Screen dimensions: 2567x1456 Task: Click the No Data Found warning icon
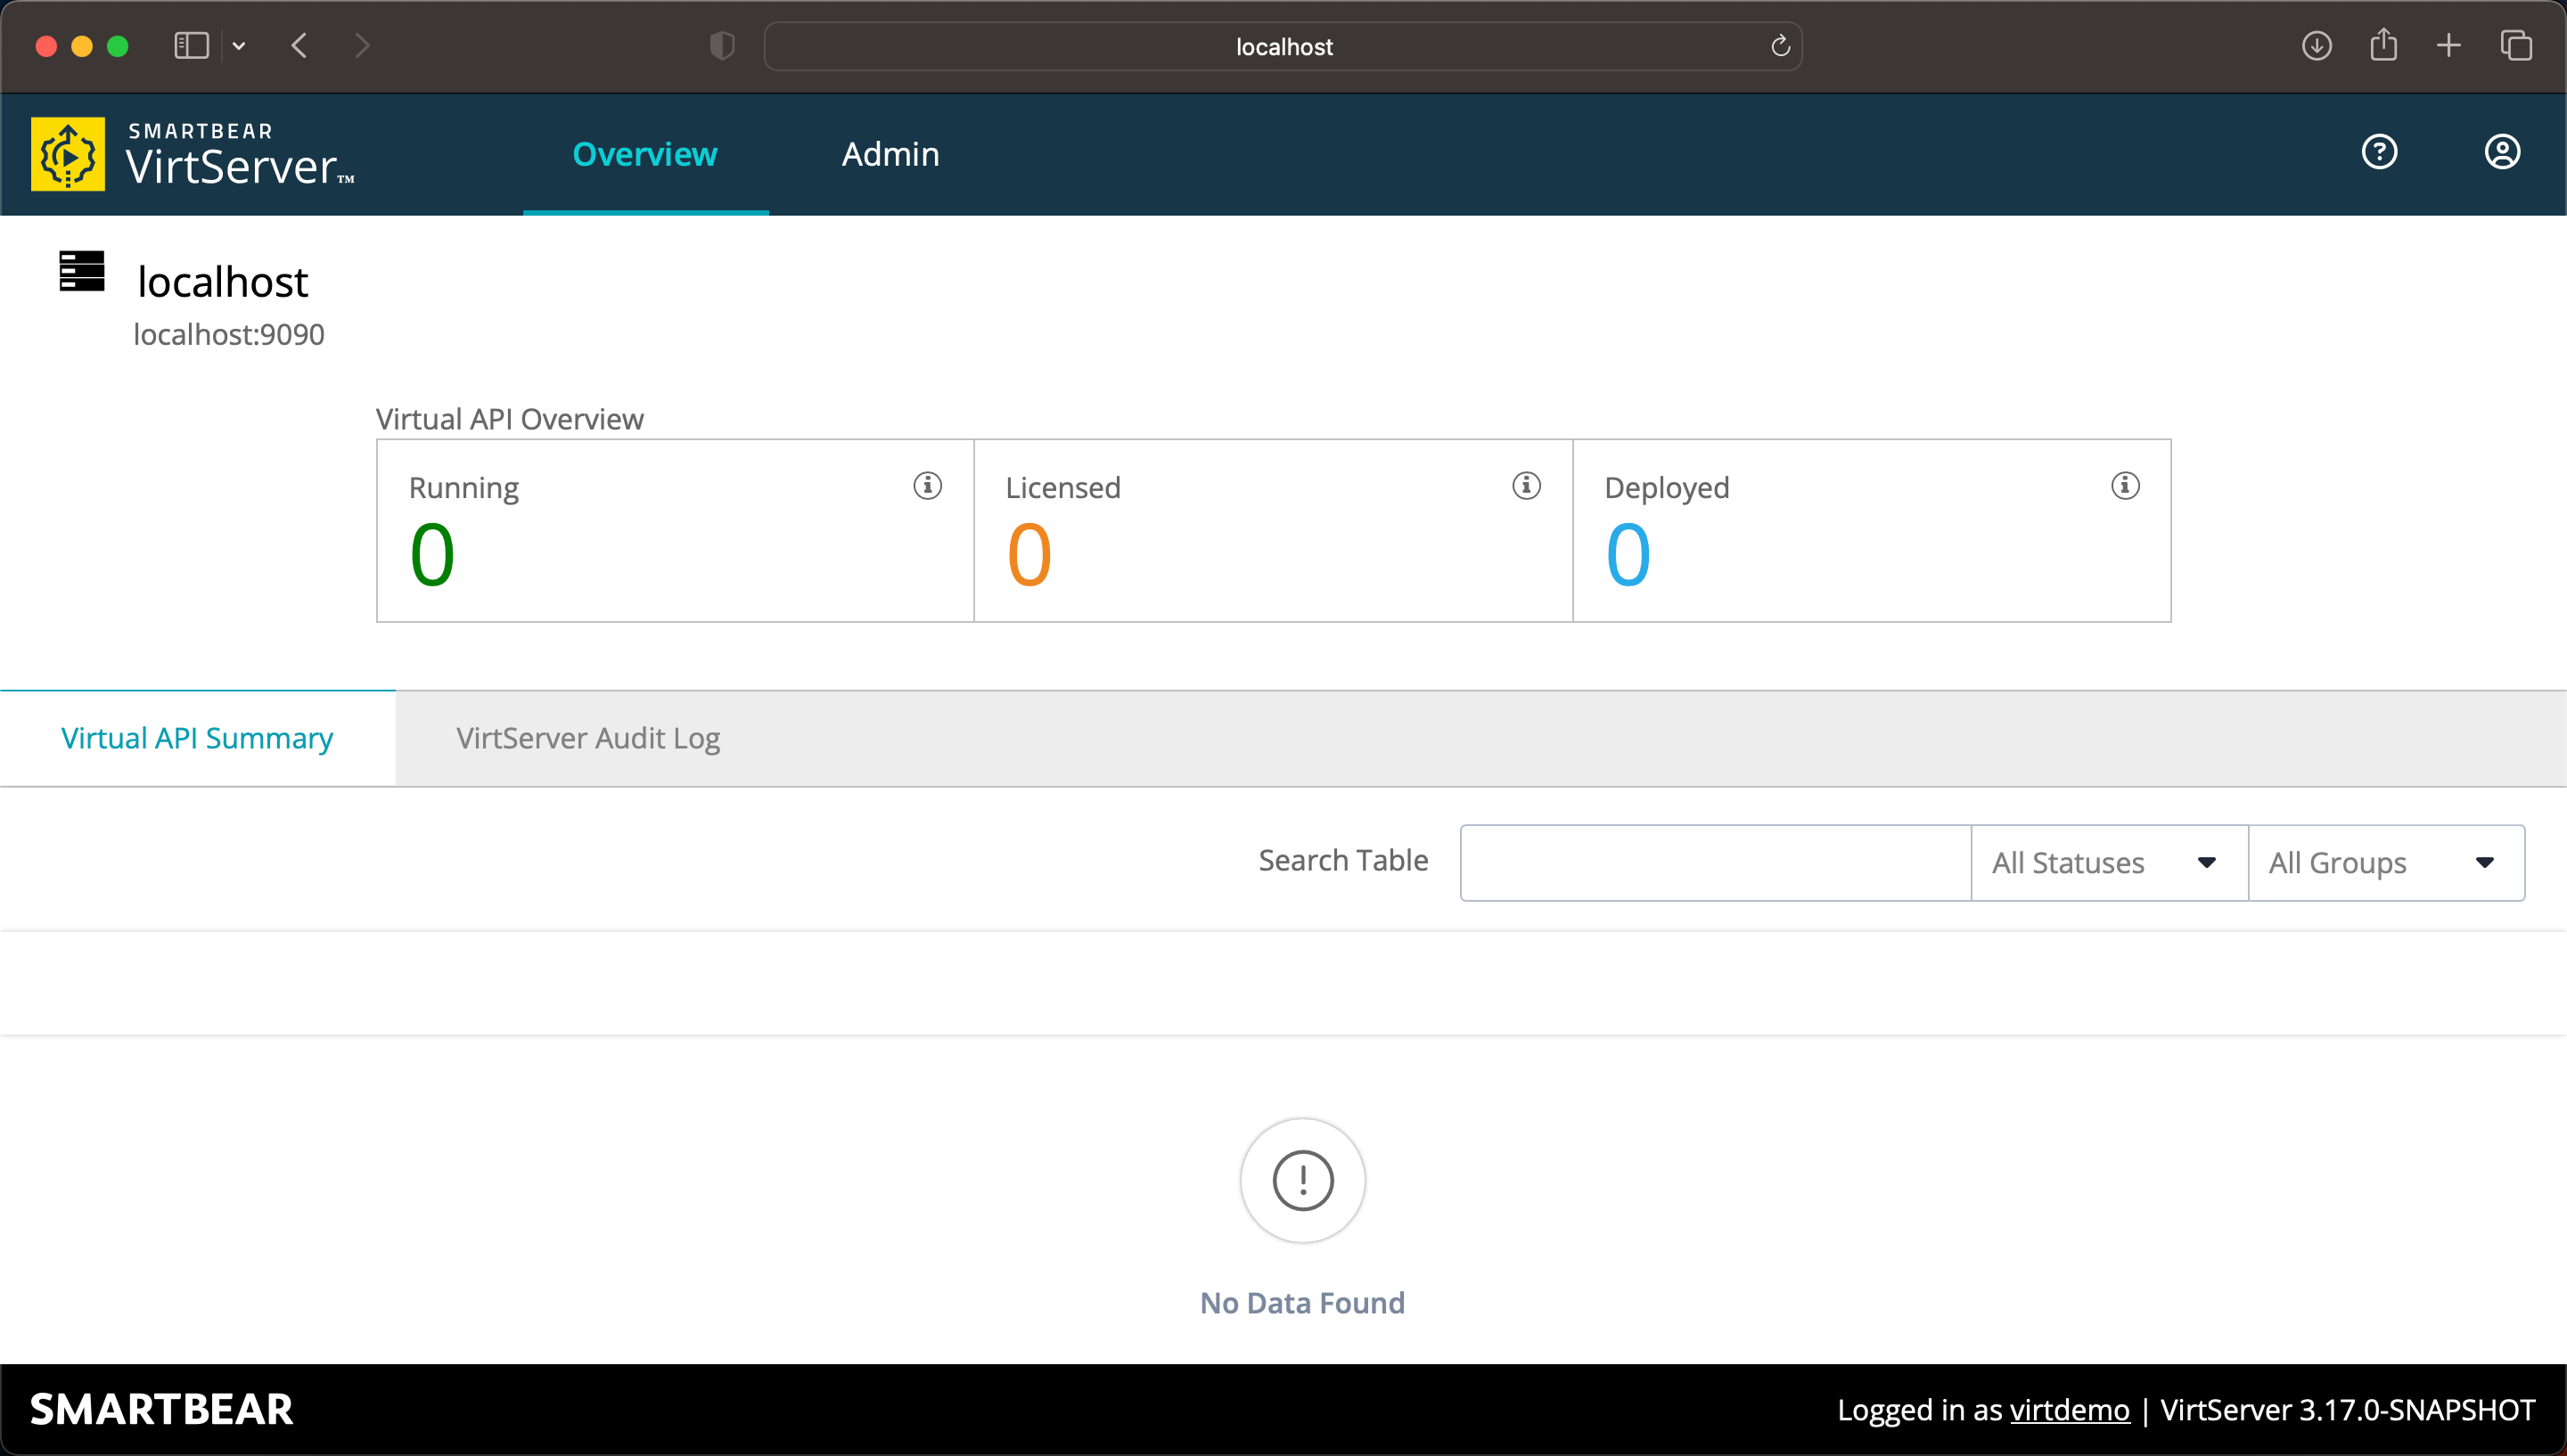[x=1301, y=1179]
